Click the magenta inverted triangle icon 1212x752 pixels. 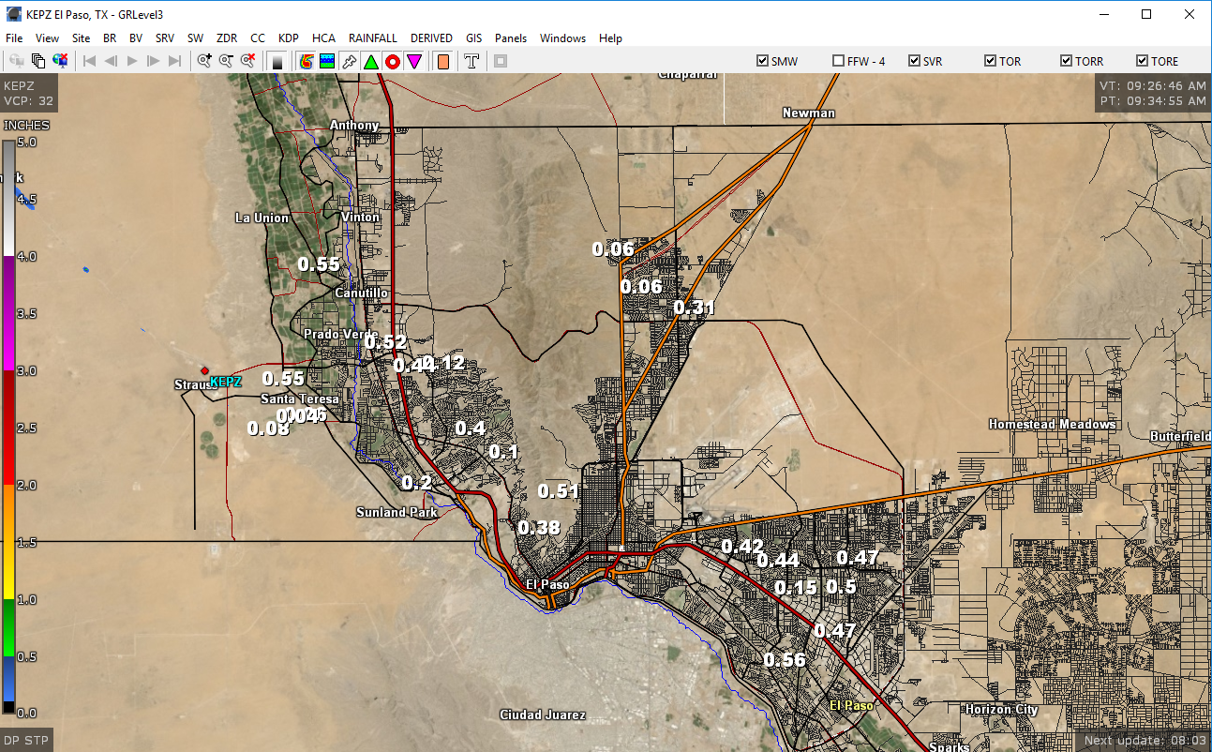pos(414,61)
